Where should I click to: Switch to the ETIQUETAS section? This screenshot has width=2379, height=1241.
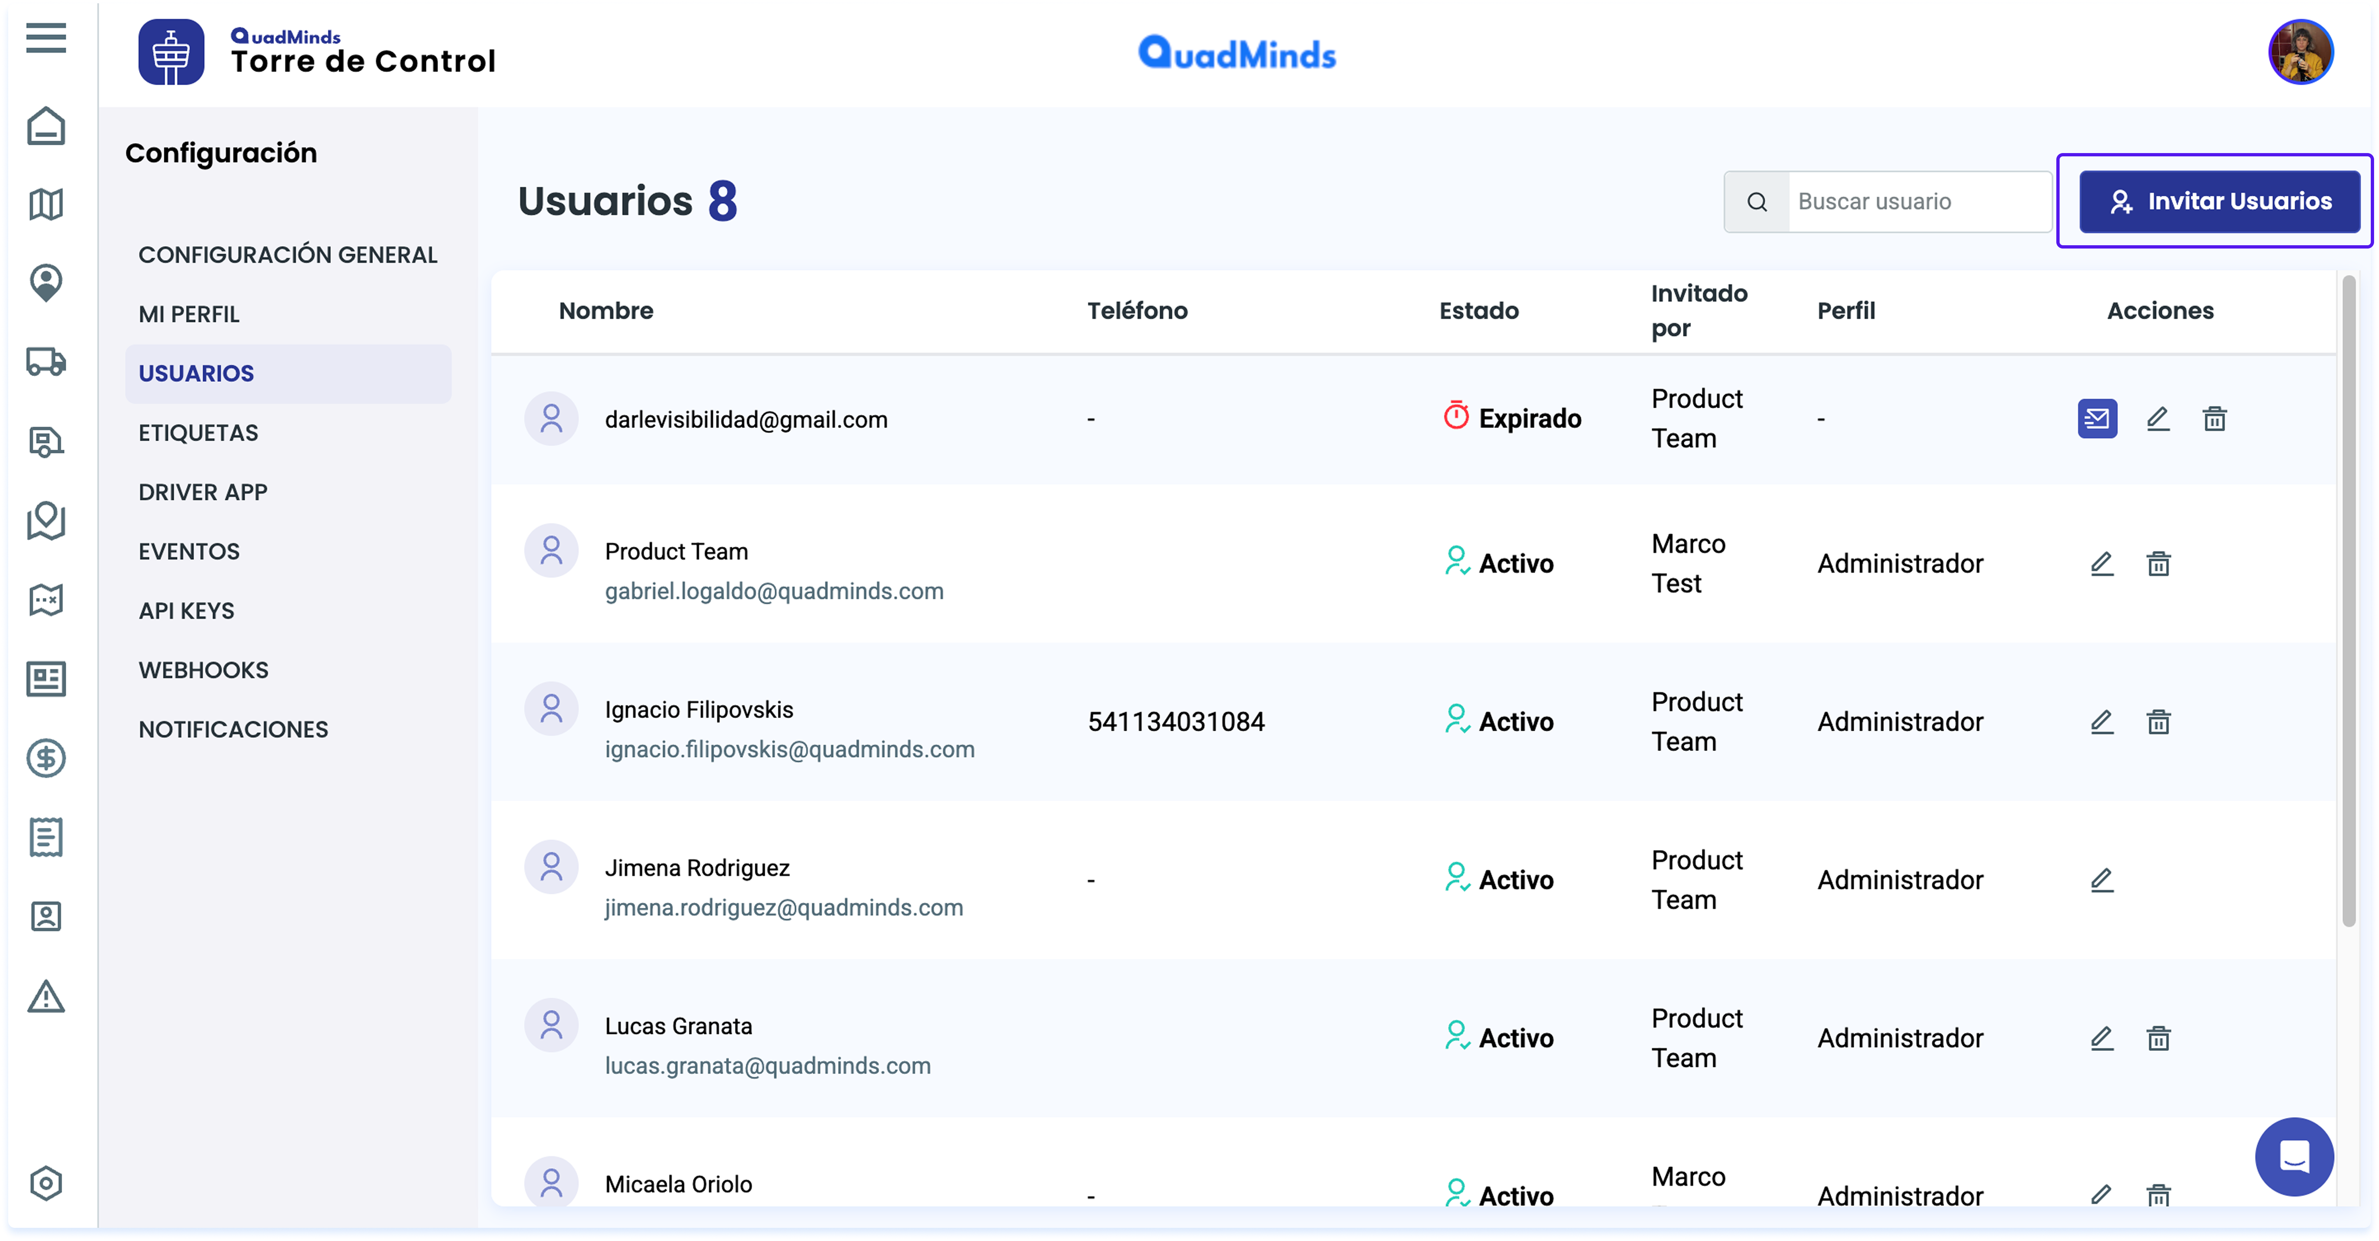(198, 432)
